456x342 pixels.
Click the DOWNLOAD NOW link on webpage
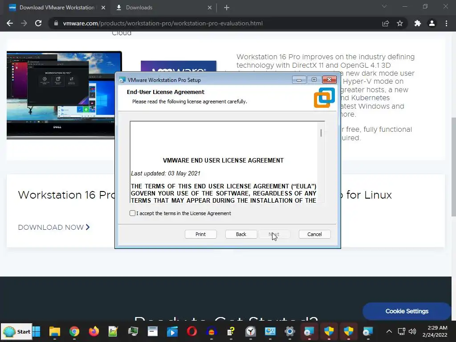click(x=54, y=228)
